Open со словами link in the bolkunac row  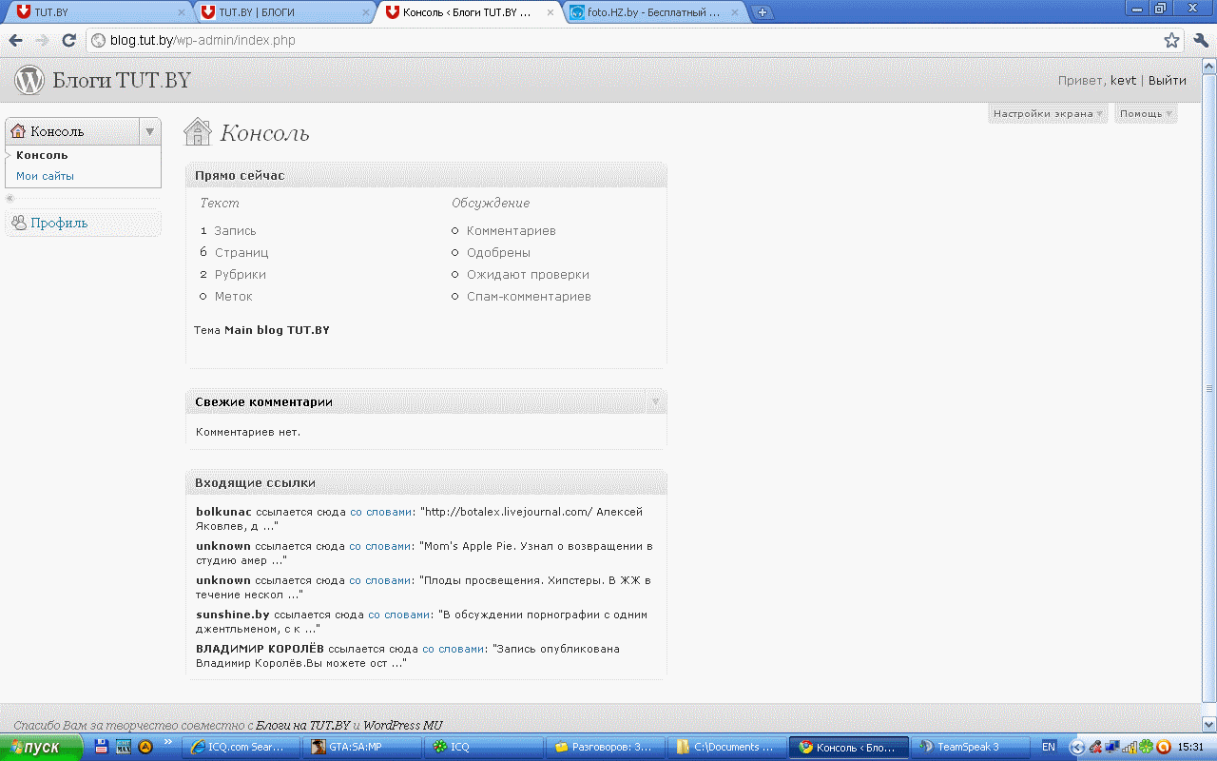coord(381,512)
